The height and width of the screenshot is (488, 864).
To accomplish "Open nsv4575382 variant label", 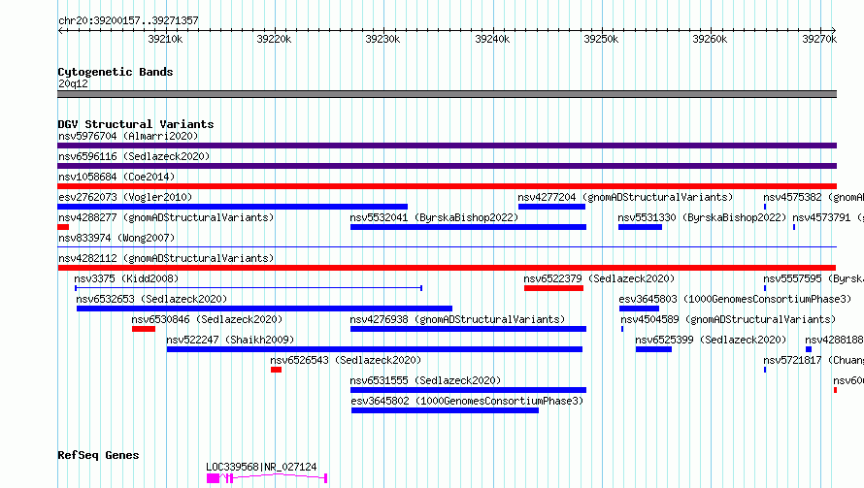I will click(814, 197).
